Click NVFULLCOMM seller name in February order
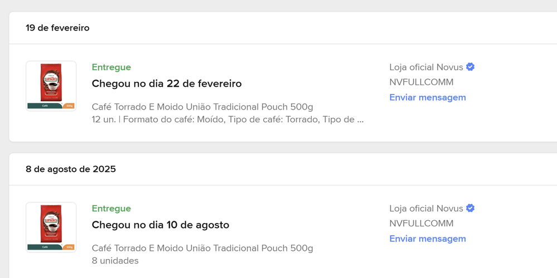This screenshot has height=278, width=557. (x=422, y=82)
